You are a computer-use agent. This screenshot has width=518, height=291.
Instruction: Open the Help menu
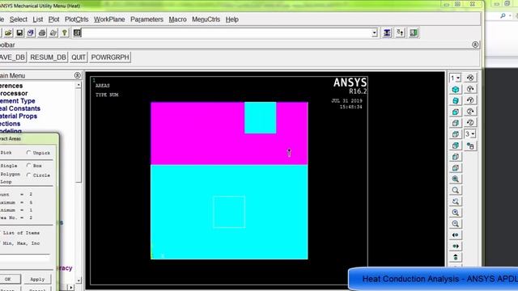coord(232,19)
